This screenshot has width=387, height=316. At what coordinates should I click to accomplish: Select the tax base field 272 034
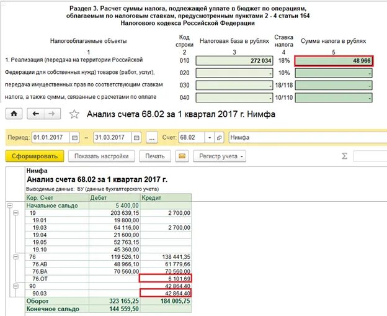coord(234,61)
